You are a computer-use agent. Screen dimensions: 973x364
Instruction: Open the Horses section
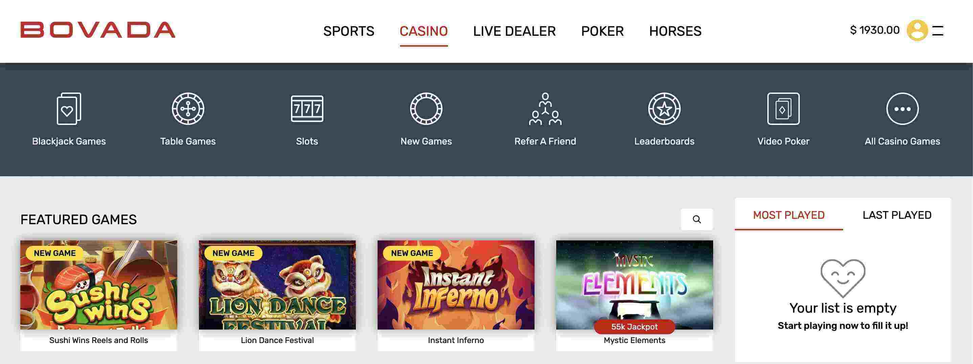pos(675,31)
